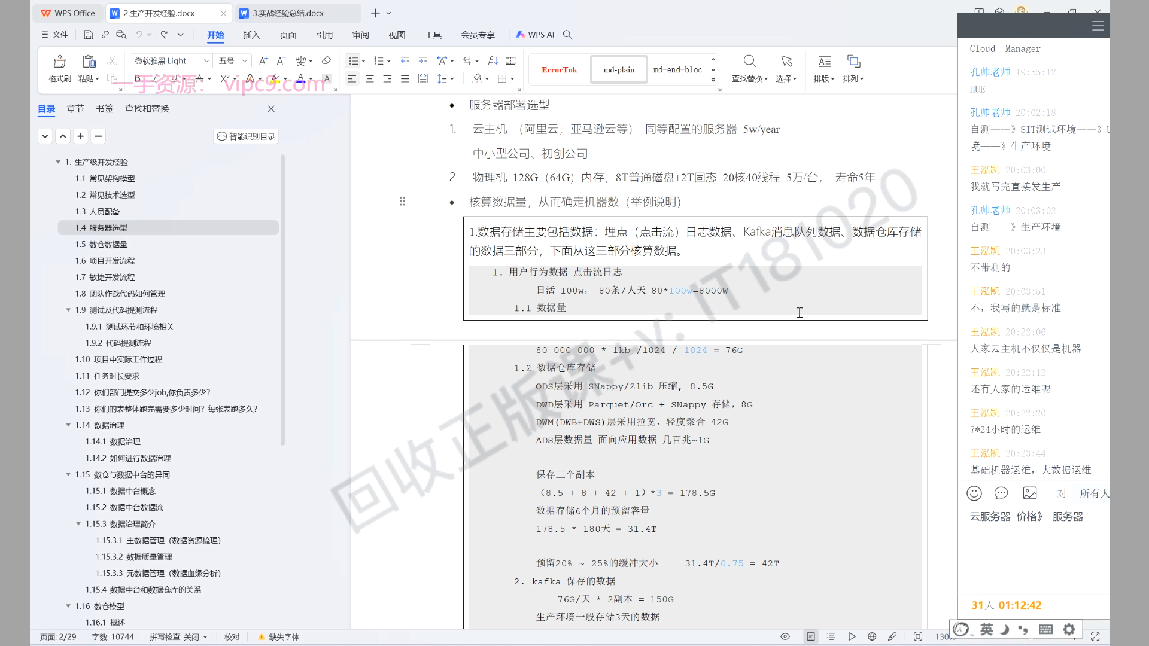Click the emoji smiley icon in chat
This screenshot has height=646, width=1149.
click(974, 493)
